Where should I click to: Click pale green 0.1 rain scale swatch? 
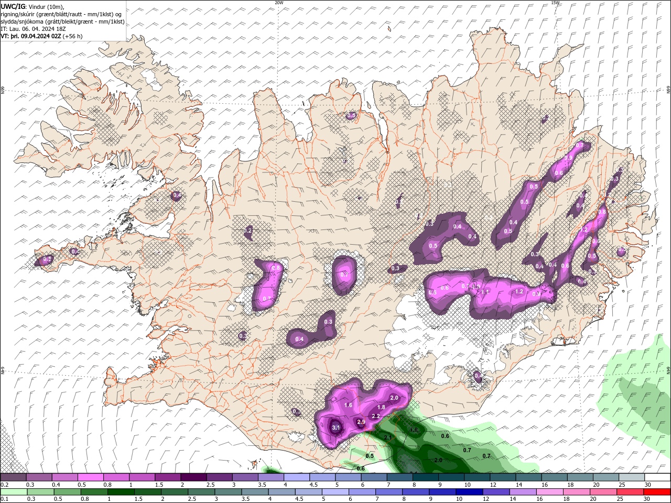click(14, 492)
